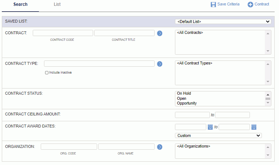Click the Contract link at top right

point(262,4)
